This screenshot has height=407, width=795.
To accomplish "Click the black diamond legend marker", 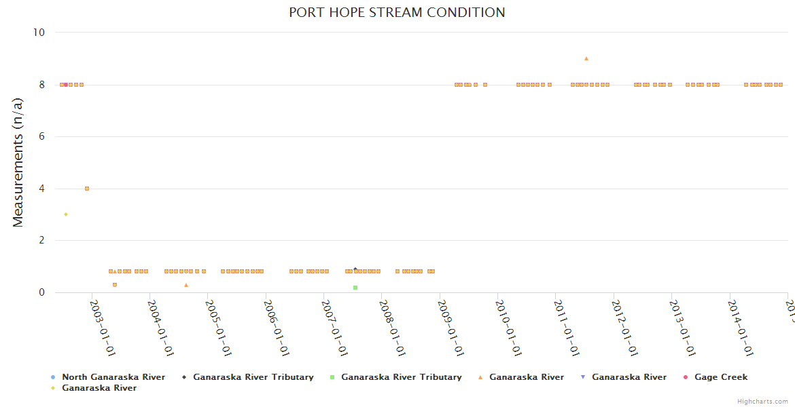I will tap(184, 377).
